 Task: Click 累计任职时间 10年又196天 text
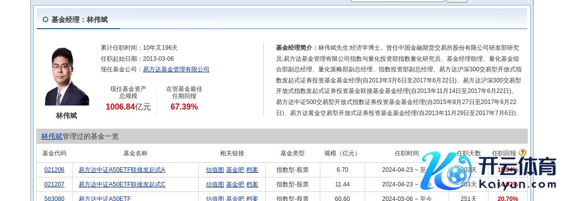click(139, 48)
